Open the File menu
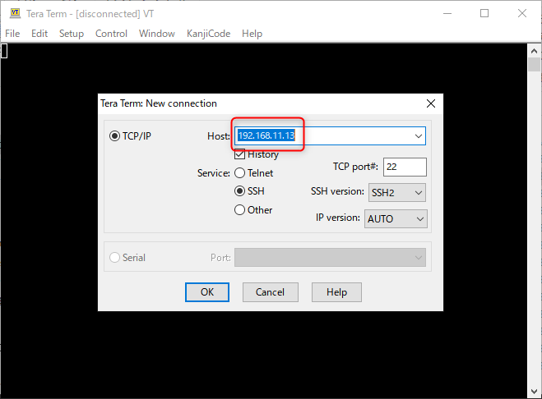The image size is (542, 399). tap(12, 34)
